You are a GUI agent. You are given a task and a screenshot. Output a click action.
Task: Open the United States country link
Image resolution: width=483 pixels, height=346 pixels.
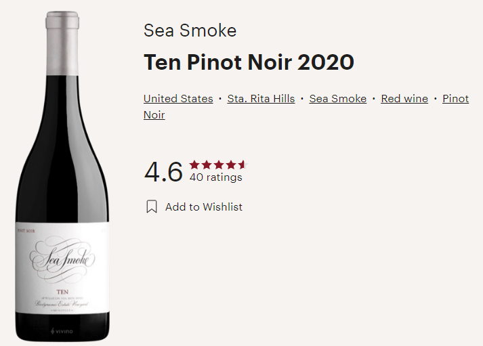coord(178,98)
